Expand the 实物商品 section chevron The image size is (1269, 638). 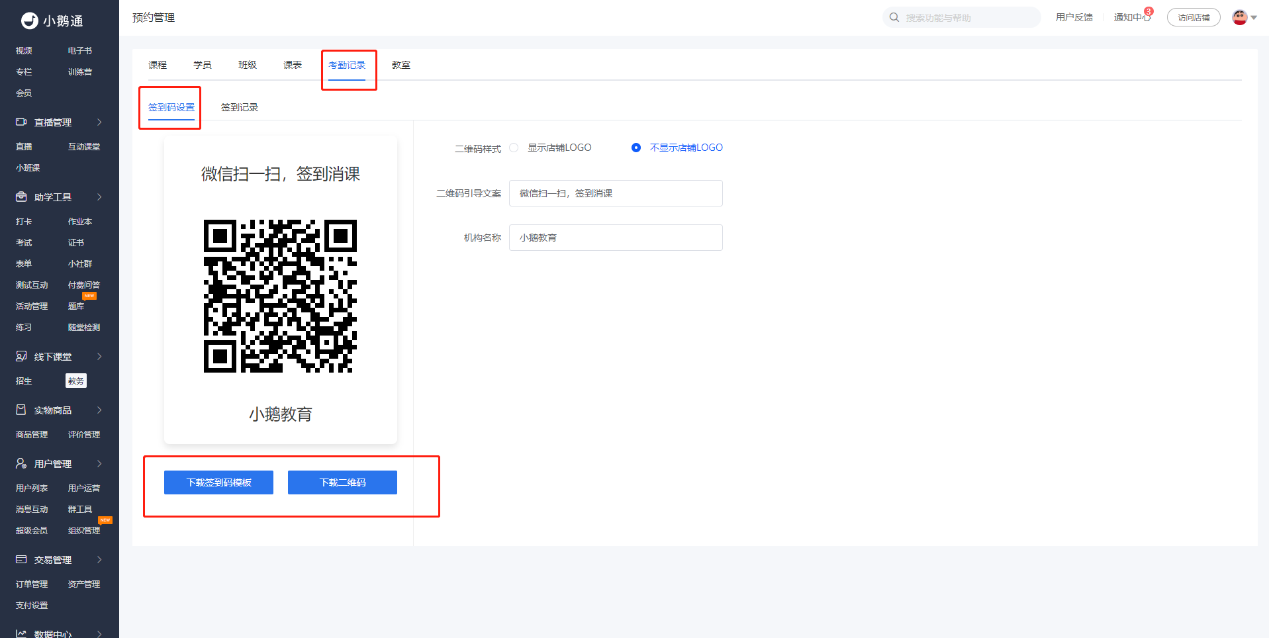99,410
